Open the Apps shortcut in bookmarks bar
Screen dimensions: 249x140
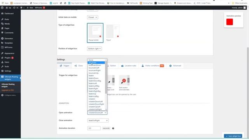click(x=5, y=3)
